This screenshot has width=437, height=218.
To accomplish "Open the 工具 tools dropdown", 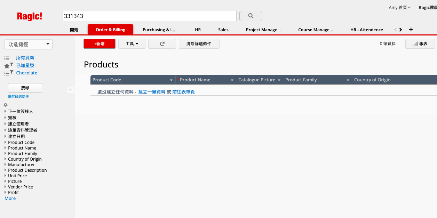I will [x=132, y=44].
